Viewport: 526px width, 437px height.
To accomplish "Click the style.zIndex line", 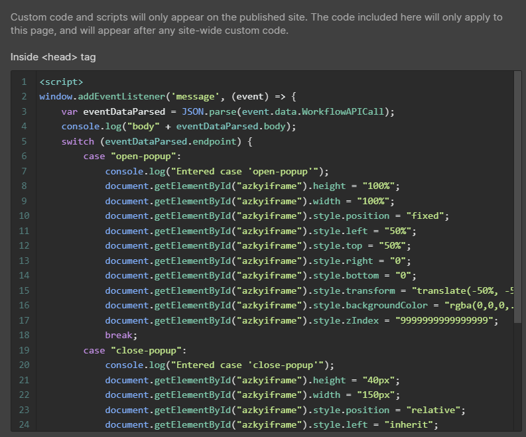I will [x=301, y=320].
